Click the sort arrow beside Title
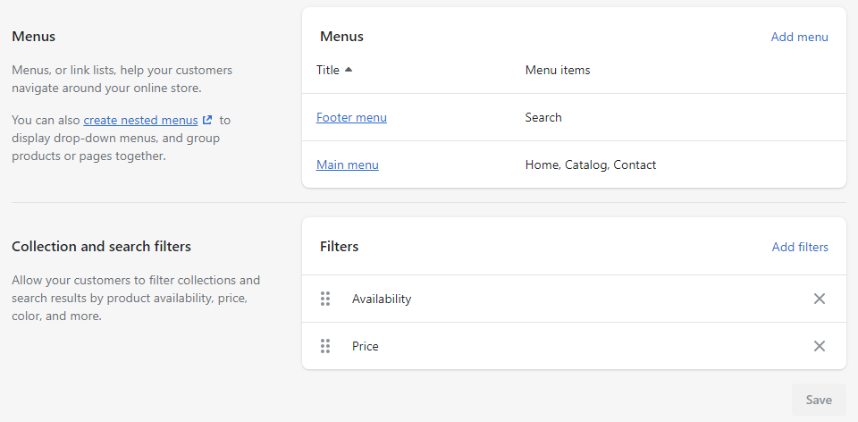Screen dimensions: 858x422 tap(349, 70)
